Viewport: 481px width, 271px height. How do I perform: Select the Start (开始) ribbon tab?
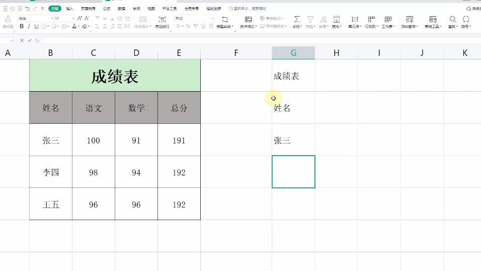[55, 9]
